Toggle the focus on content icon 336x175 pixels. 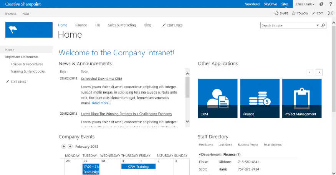(330, 13)
